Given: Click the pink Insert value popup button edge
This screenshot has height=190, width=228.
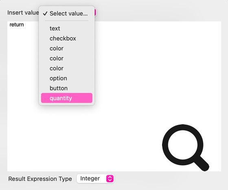Looking at the screenshot, I should click(x=95, y=13).
